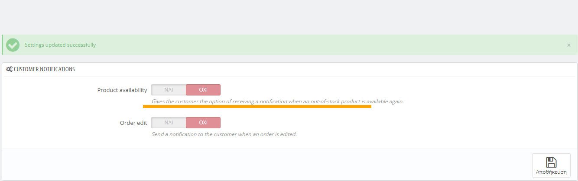Viewport: 578px width, 181px height.
Task: Set Product availability to OXI
Action: (203, 90)
